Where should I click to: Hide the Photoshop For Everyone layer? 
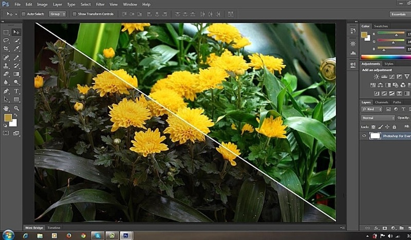[364, 135]
